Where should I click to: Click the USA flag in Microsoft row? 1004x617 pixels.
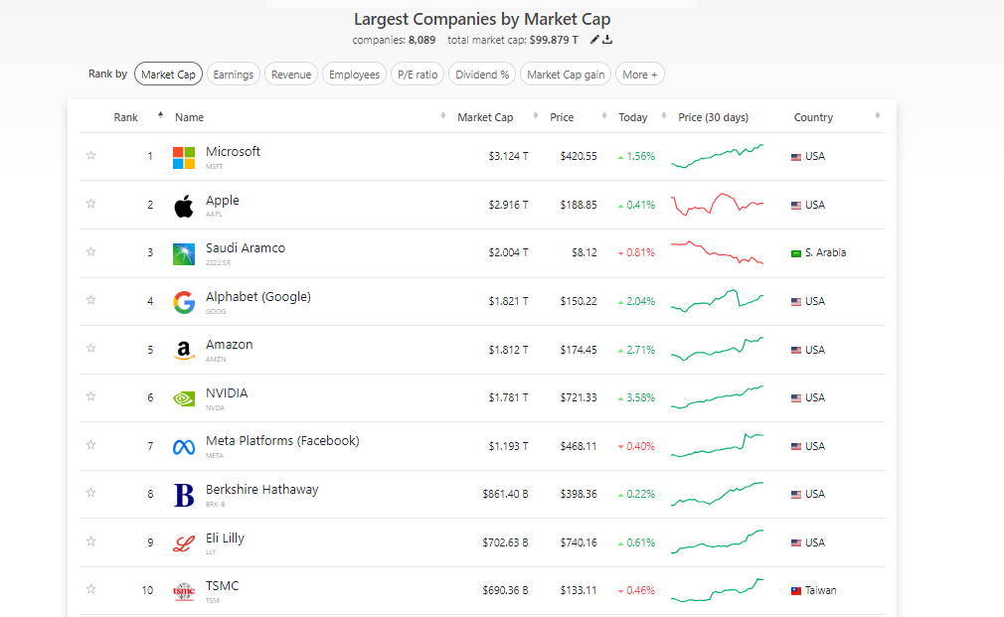pos(796,157)
